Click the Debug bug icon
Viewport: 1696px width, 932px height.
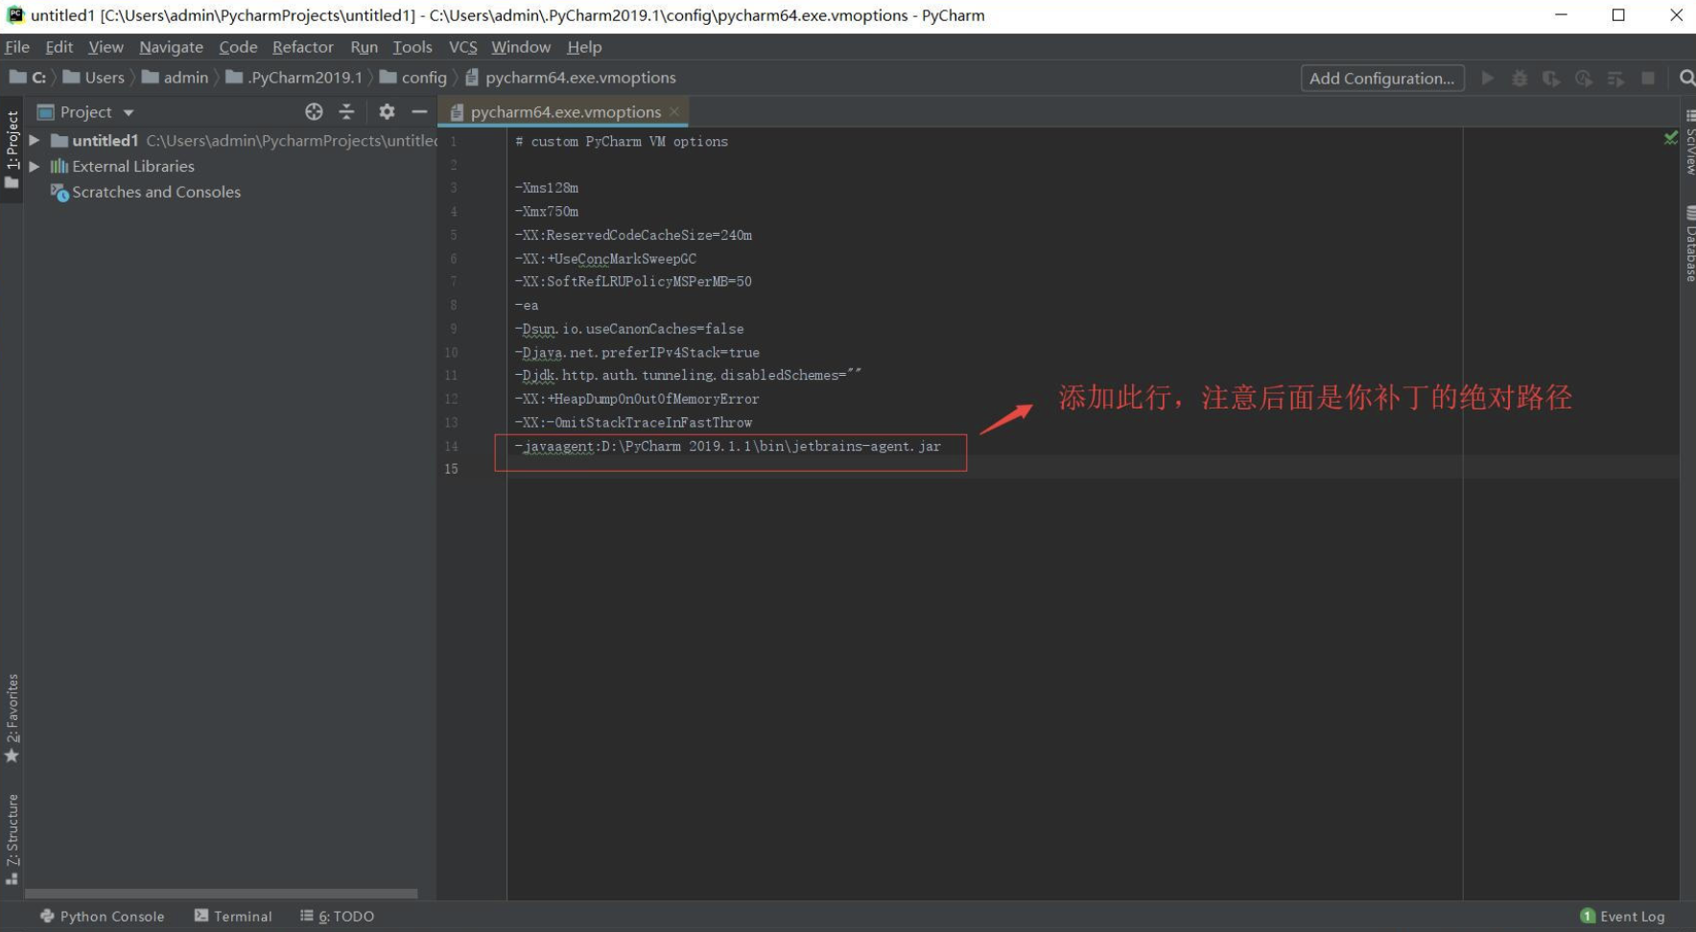point(1519,79)
